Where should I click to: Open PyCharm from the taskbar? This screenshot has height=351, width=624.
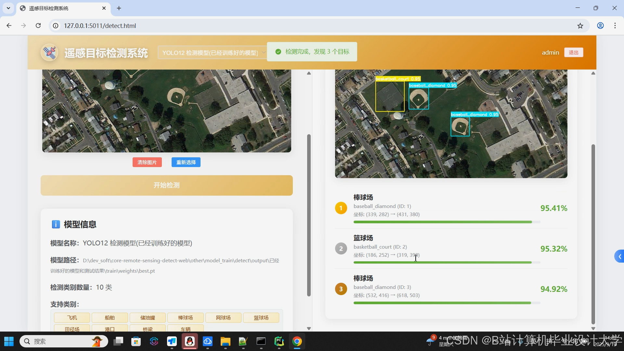(279, 342)
